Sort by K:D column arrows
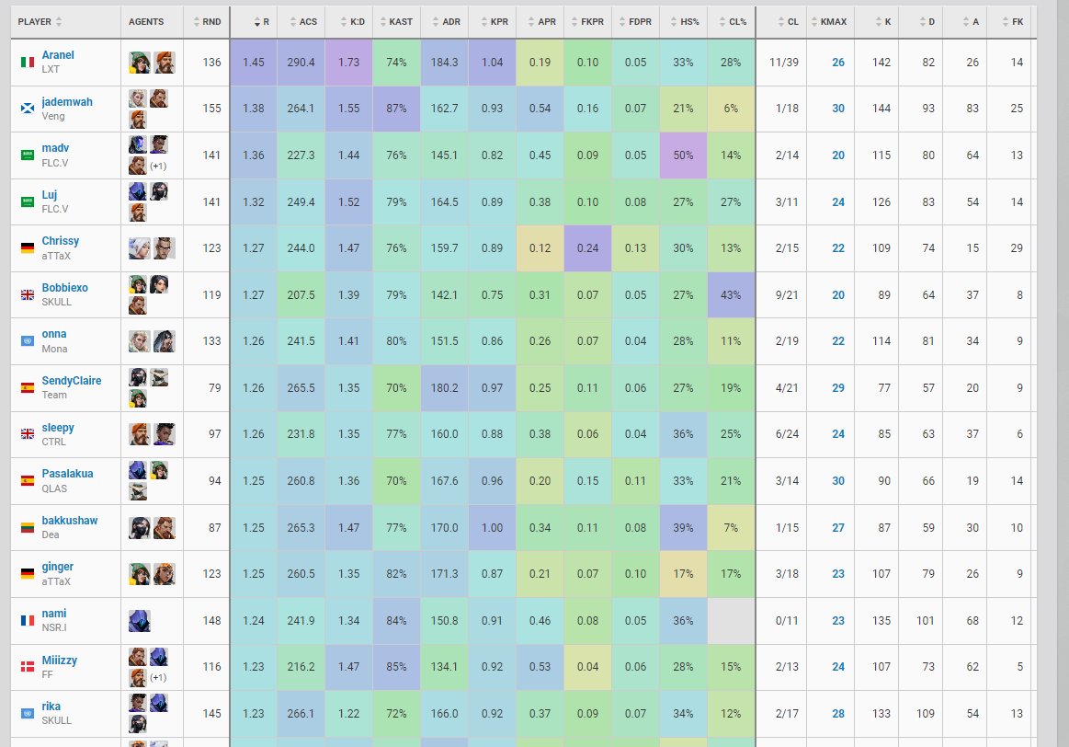Screen dimensions: 1069x747 (x=344, y=22)
